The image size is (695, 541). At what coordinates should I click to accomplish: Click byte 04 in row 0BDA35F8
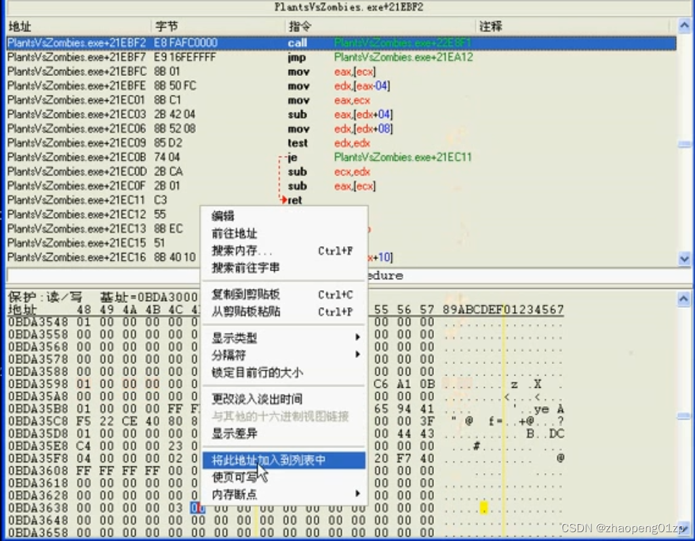point(83,458)
